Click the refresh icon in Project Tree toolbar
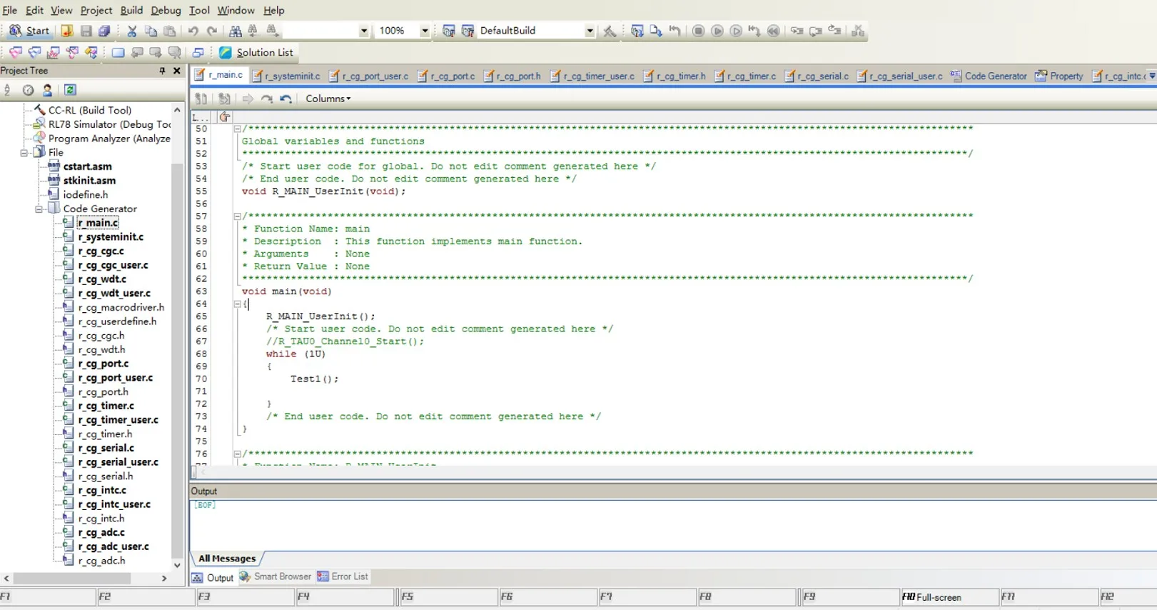 pos(70,90)
